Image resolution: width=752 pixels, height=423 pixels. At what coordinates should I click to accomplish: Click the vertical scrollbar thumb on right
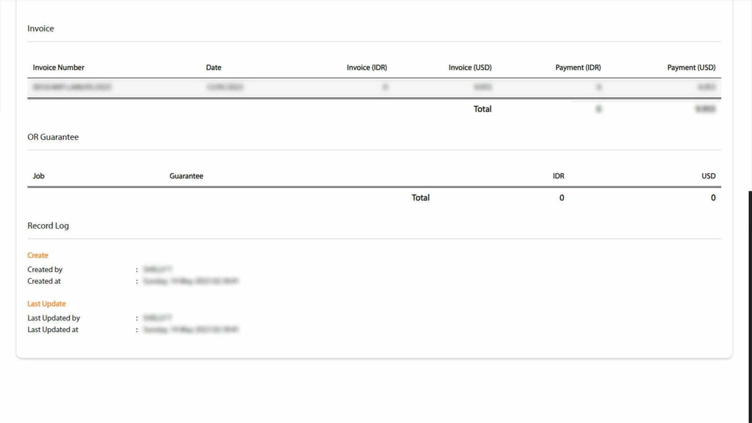[x=750, y=305]
